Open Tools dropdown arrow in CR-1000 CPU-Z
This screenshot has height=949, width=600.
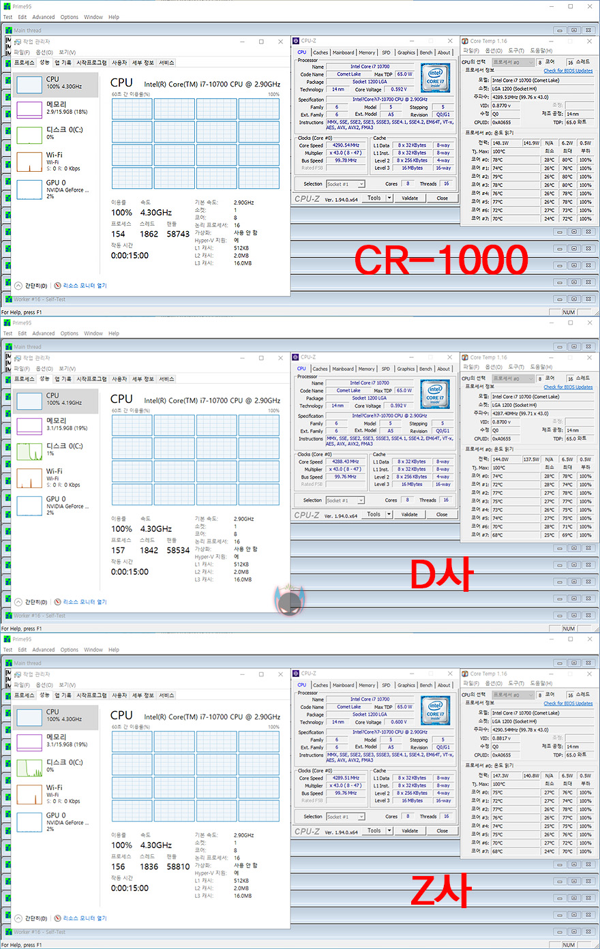coord(389,198)
